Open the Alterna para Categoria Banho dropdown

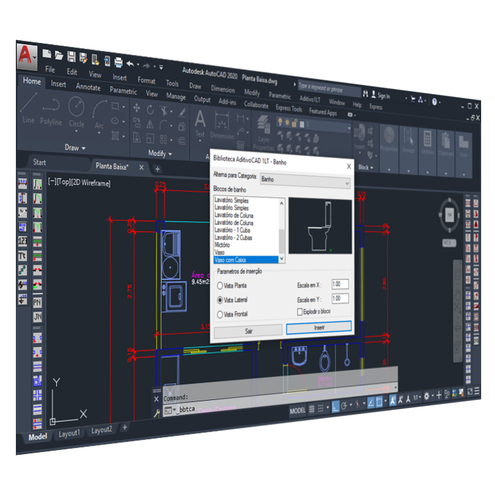(x=306, y=181)
